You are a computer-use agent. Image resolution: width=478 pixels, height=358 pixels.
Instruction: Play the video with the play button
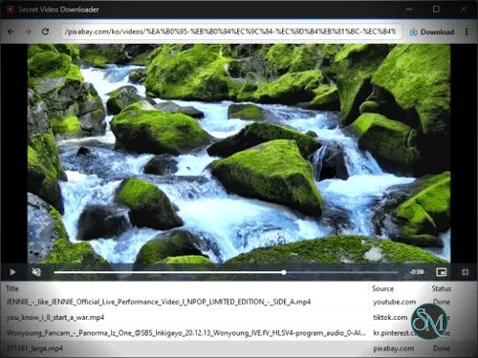pyautogui.click(x=12, y=272)
